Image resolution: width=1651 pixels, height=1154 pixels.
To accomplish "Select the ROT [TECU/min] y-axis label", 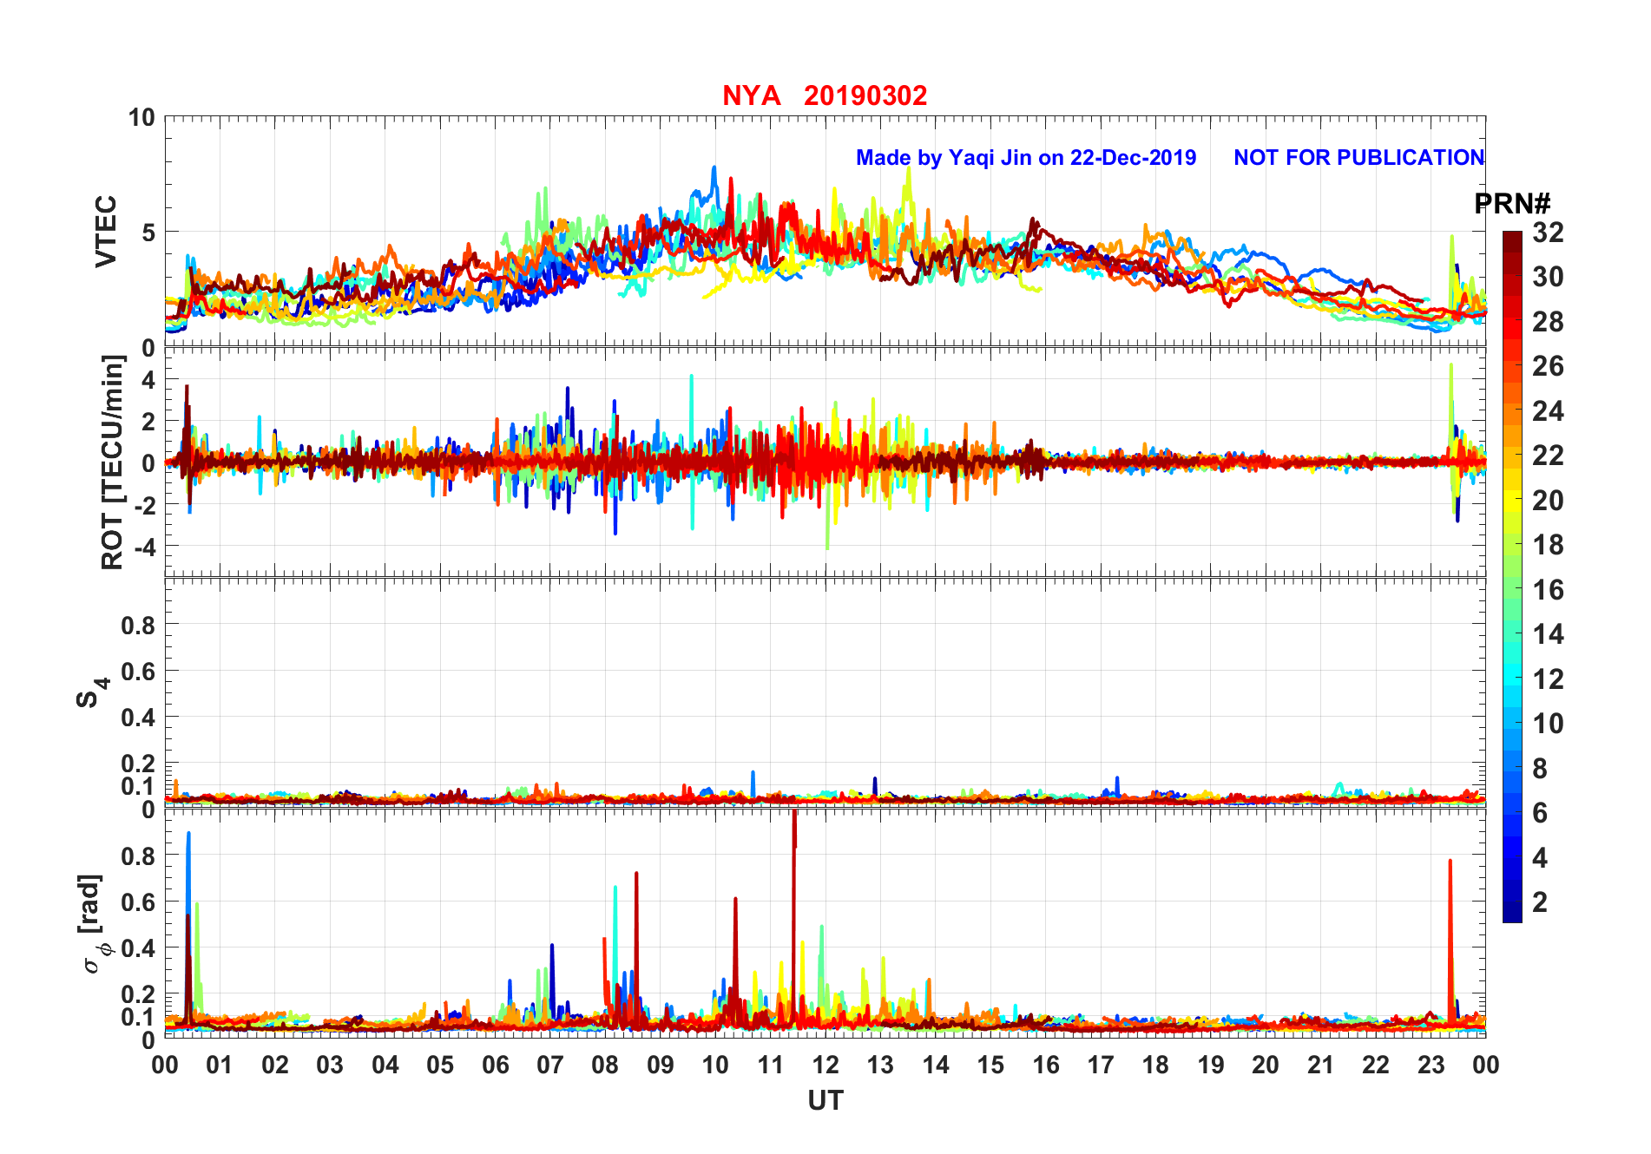I will 113,462.
